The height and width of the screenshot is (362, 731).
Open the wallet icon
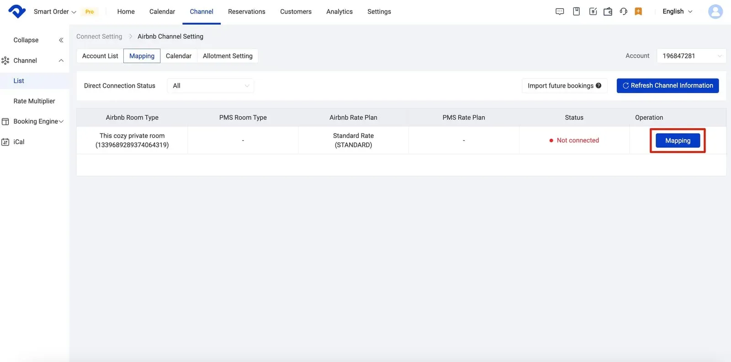click(608, 11)
